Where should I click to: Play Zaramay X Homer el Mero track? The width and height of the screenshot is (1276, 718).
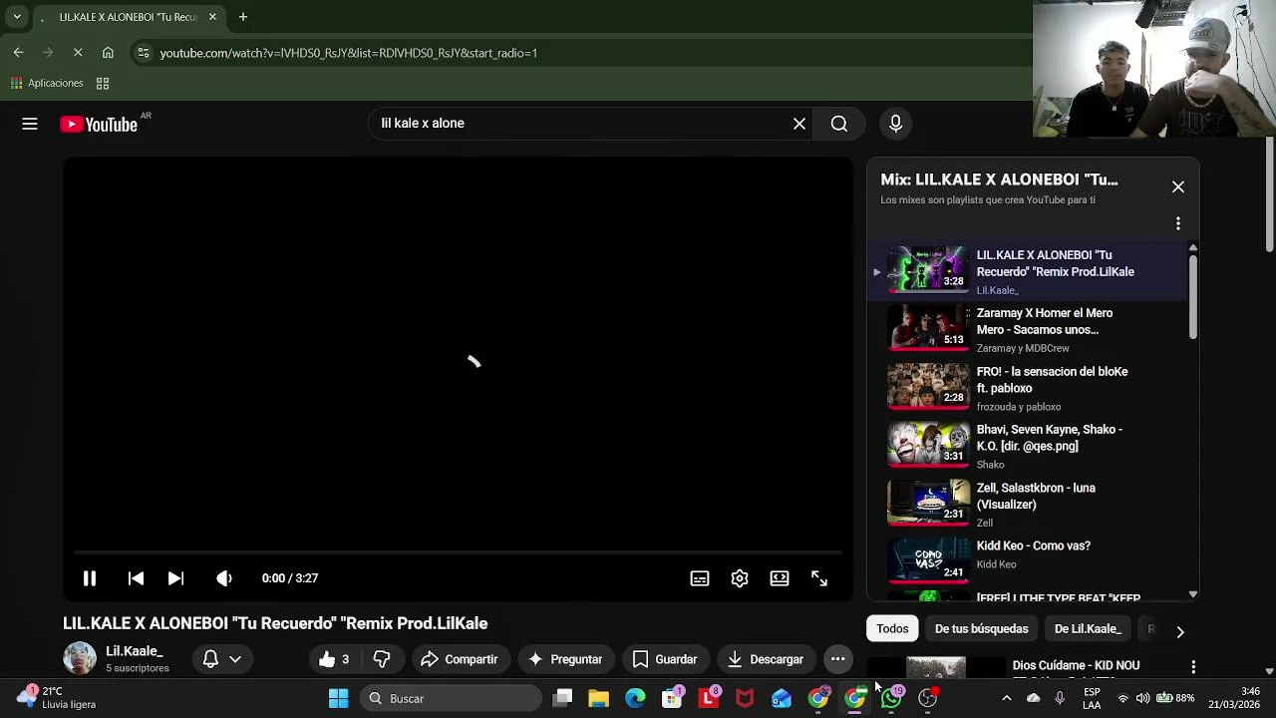[1027, 329]
